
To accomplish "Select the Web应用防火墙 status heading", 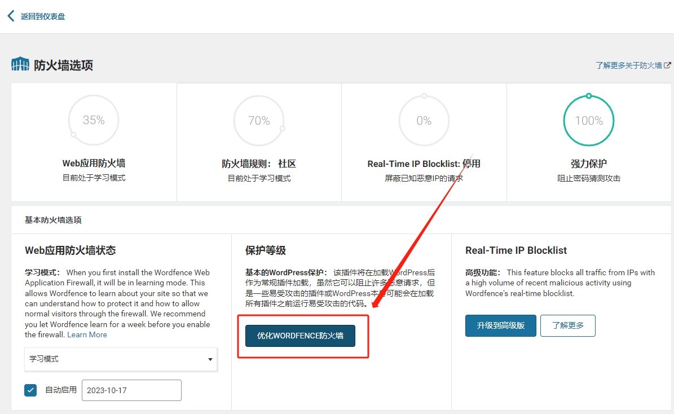I will click(94, 164).
